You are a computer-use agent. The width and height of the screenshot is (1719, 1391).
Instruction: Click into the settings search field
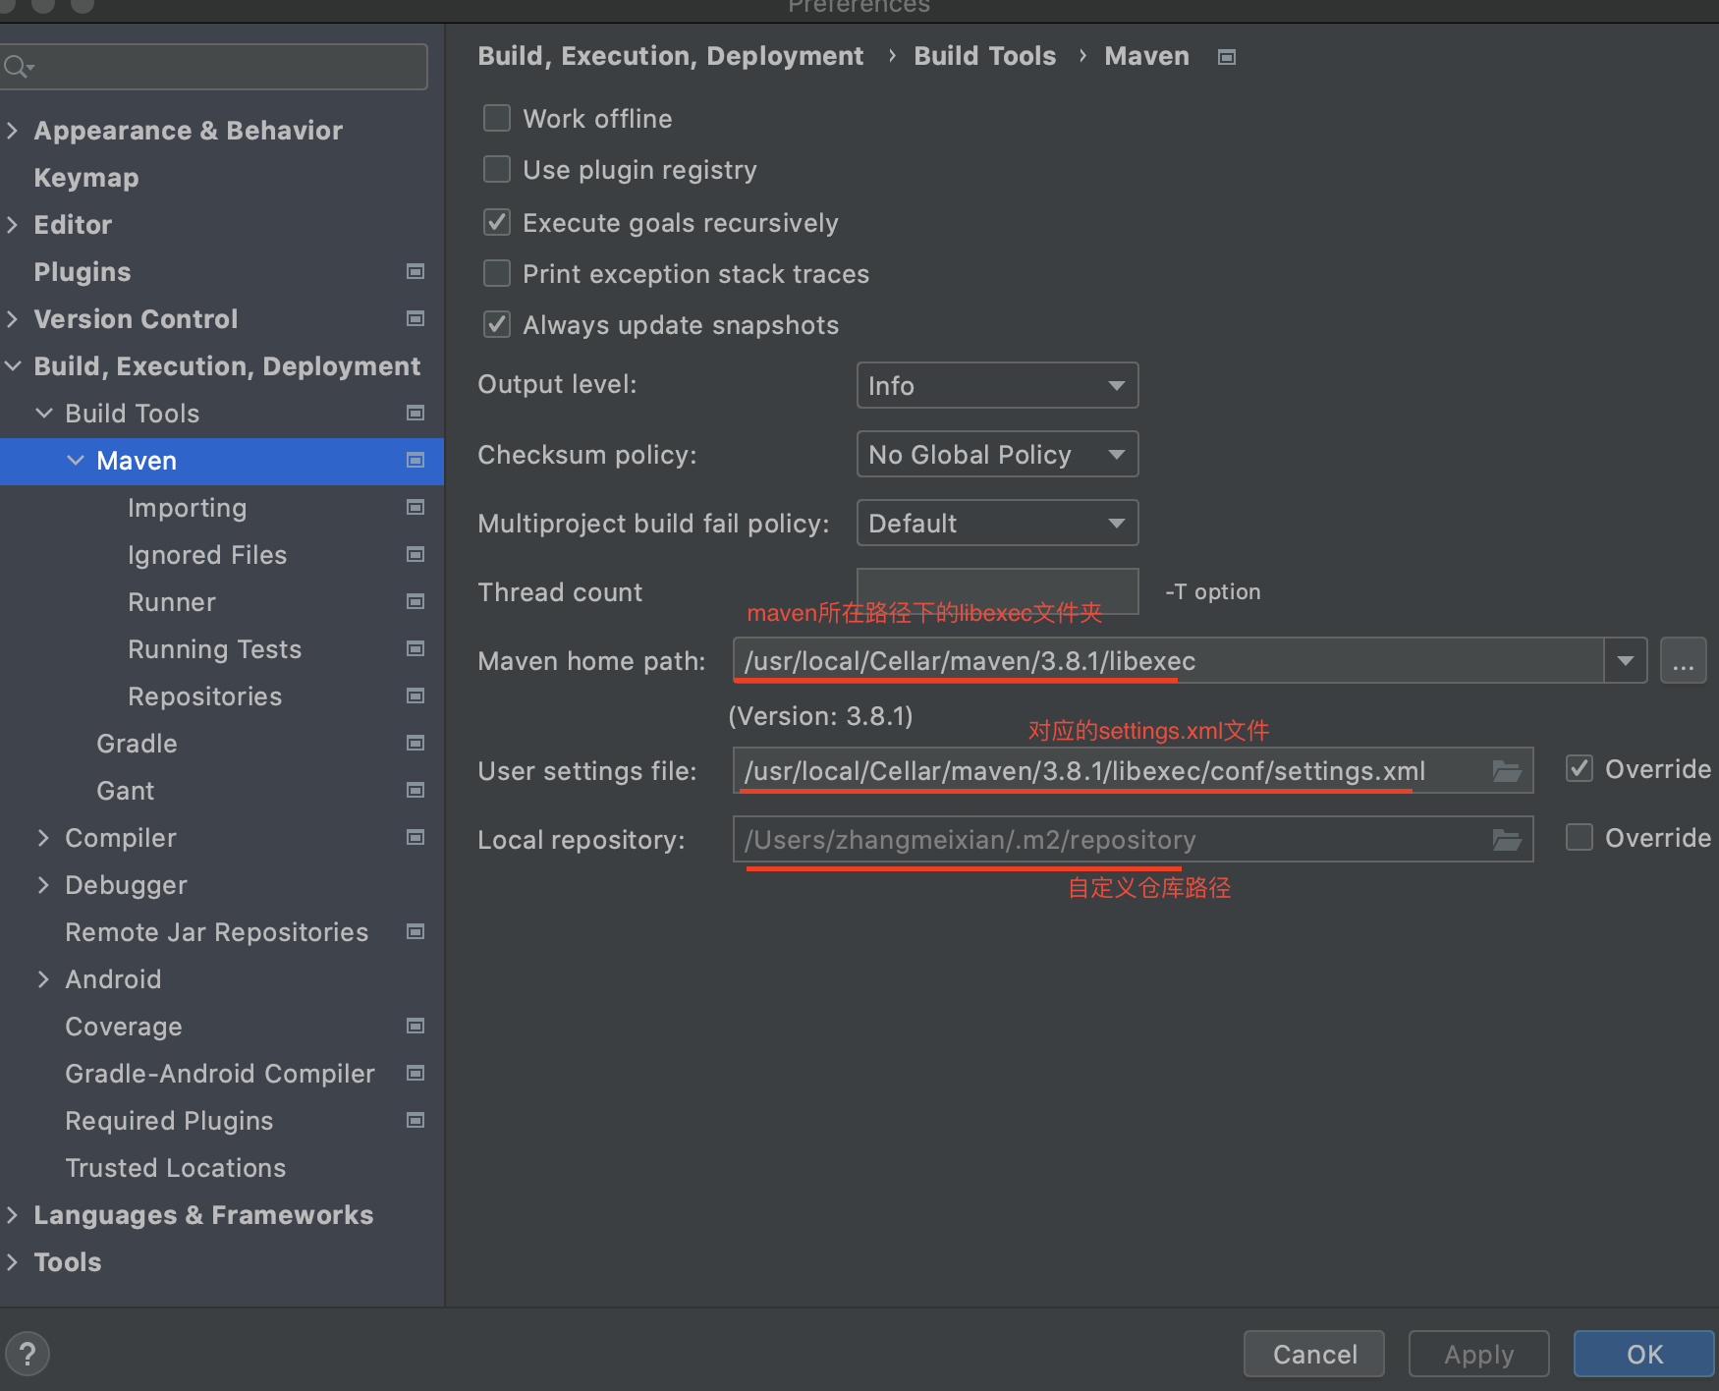coord(213,67)
